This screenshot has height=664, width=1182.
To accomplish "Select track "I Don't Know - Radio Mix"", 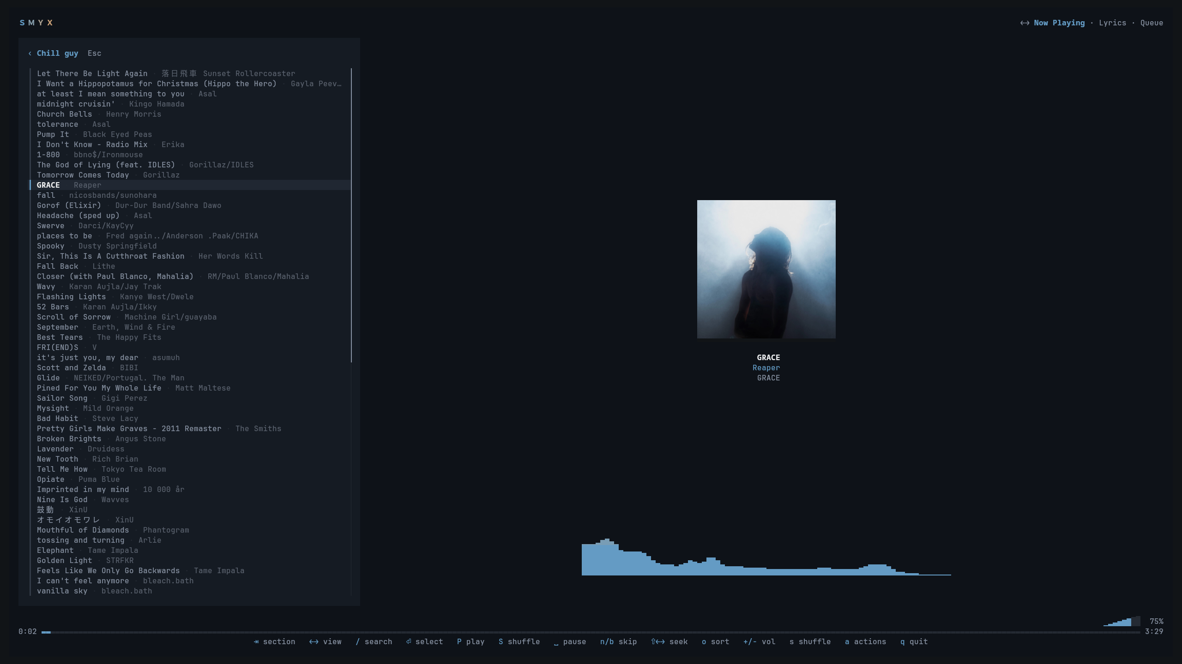I will point(190,145).
